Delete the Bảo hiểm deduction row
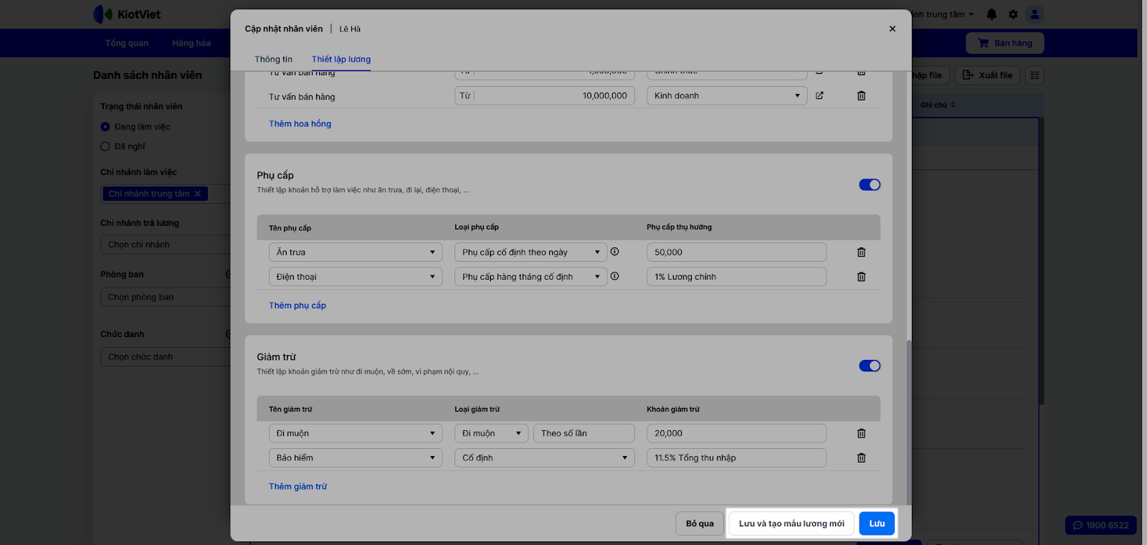 point(861,458)
